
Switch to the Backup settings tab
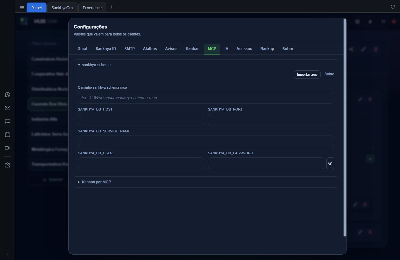point(267,49)
